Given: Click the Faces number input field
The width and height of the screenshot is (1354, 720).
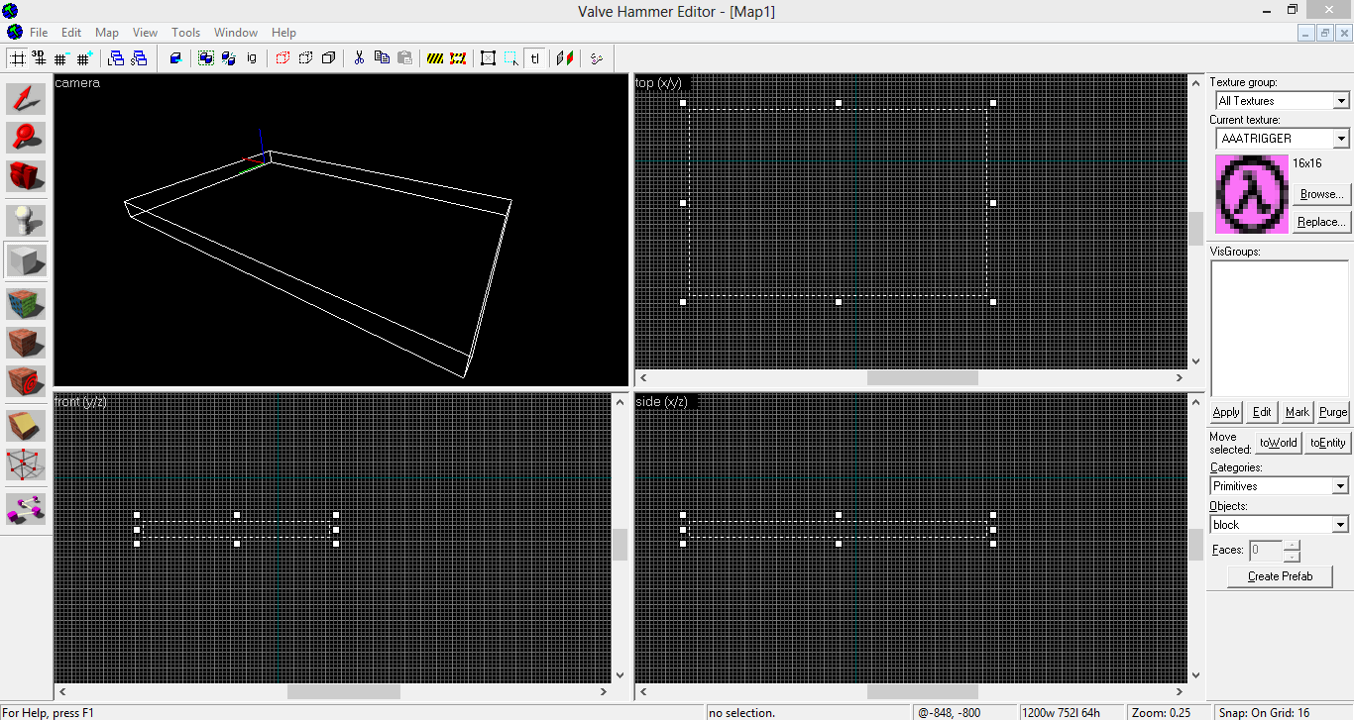Looking at the screenshot, I should point(1266,550).
